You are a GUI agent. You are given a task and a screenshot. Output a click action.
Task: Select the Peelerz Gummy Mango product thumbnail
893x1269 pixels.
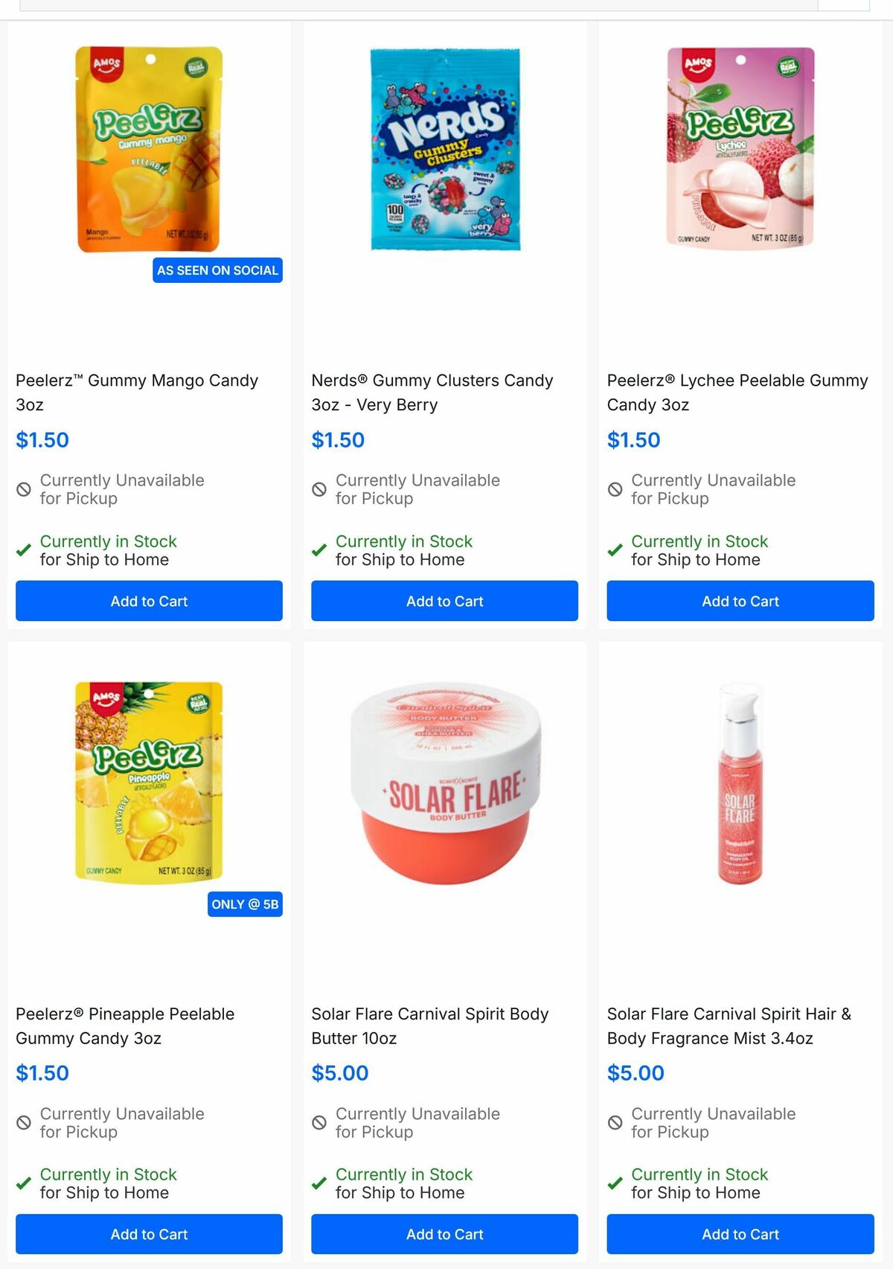(146, 149)
